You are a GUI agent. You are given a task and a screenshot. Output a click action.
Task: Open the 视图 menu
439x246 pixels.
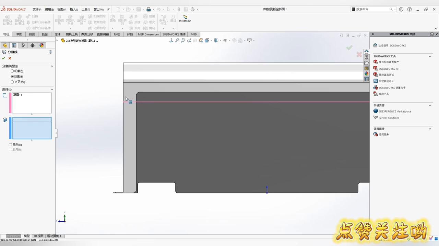[x=62, y=9]
